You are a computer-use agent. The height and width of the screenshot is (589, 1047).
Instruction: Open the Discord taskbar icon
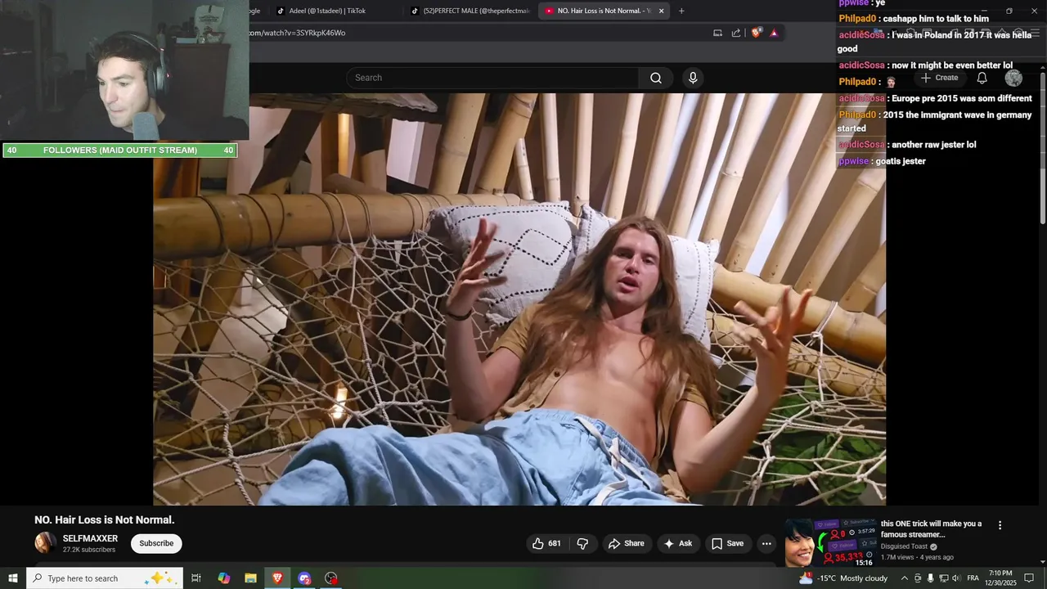(304, 578)
